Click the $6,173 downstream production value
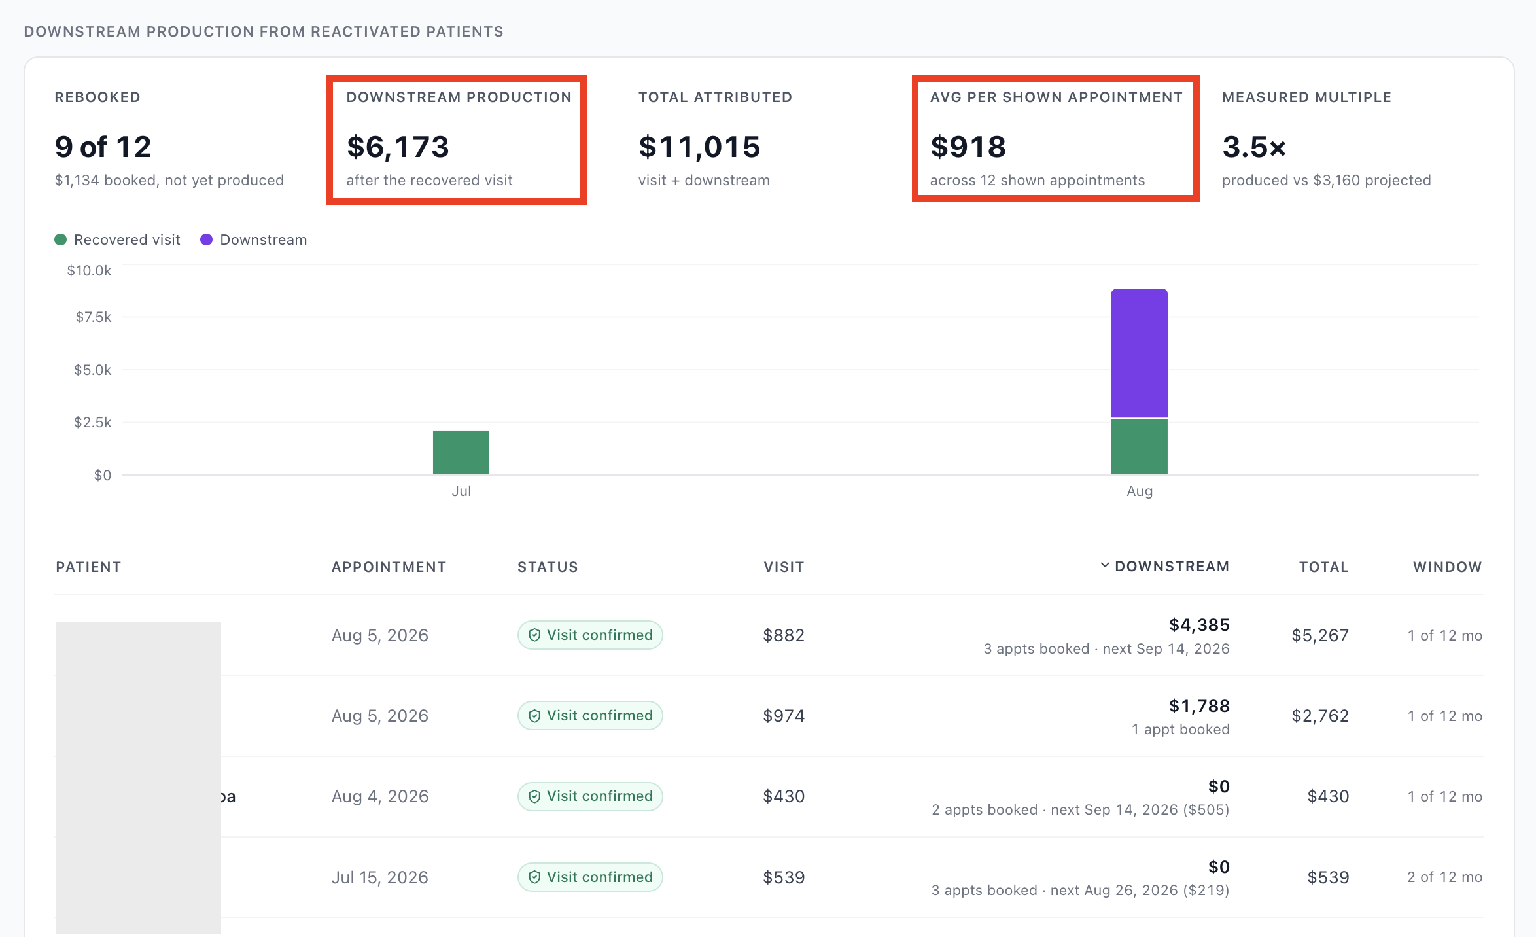This screenshot has width=1536, height=937. 398,147
